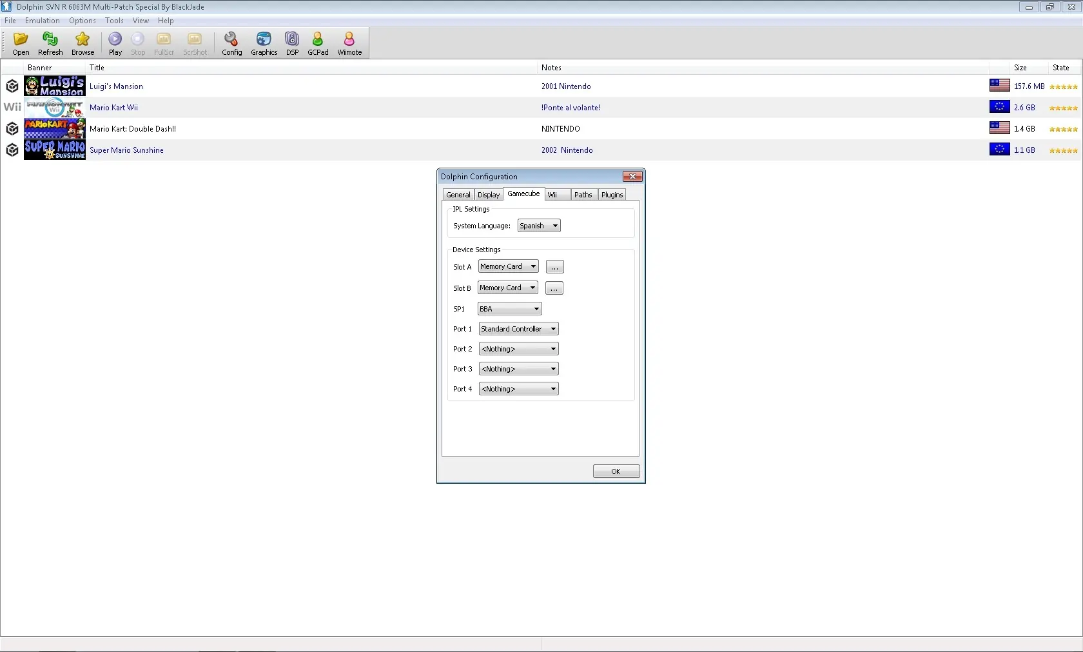Open the Help menu

click(x=166, y=21)
